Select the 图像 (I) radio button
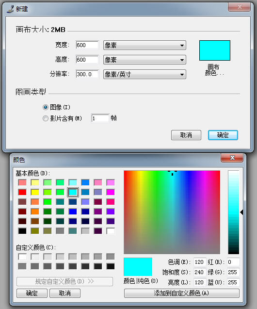This screenshot has height=309, width=257. [45, 107]
